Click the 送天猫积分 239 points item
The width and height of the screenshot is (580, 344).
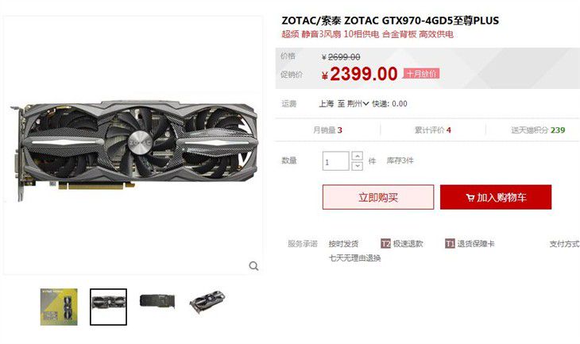click(x=538, y=130)
